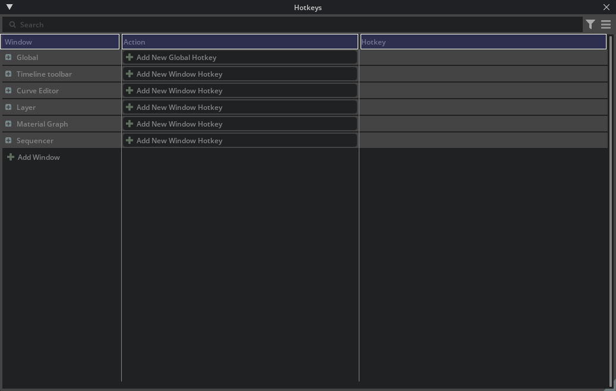Select the Sequencer row label
Screen dimensions: 616x391
click(x=34, y=141)
